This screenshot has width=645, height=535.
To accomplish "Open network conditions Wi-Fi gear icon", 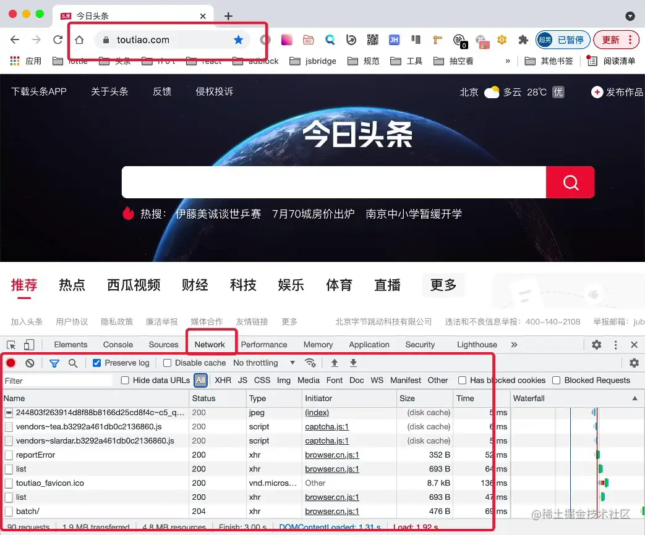I will tap(310, 363).
